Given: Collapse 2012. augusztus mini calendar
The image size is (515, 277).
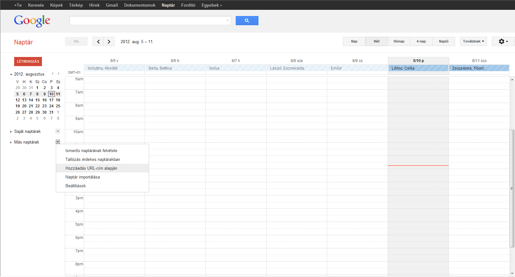Looking at the screenshot, I should (11, 75).
